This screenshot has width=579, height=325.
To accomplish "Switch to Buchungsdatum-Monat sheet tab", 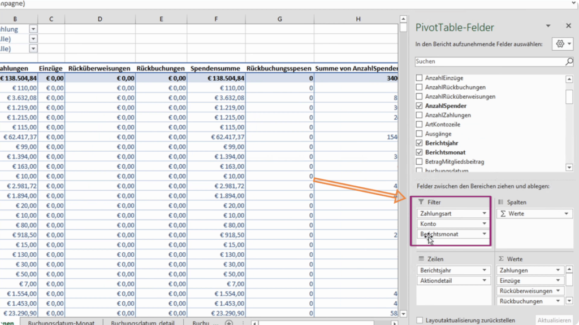I will [x=61, y=322].
